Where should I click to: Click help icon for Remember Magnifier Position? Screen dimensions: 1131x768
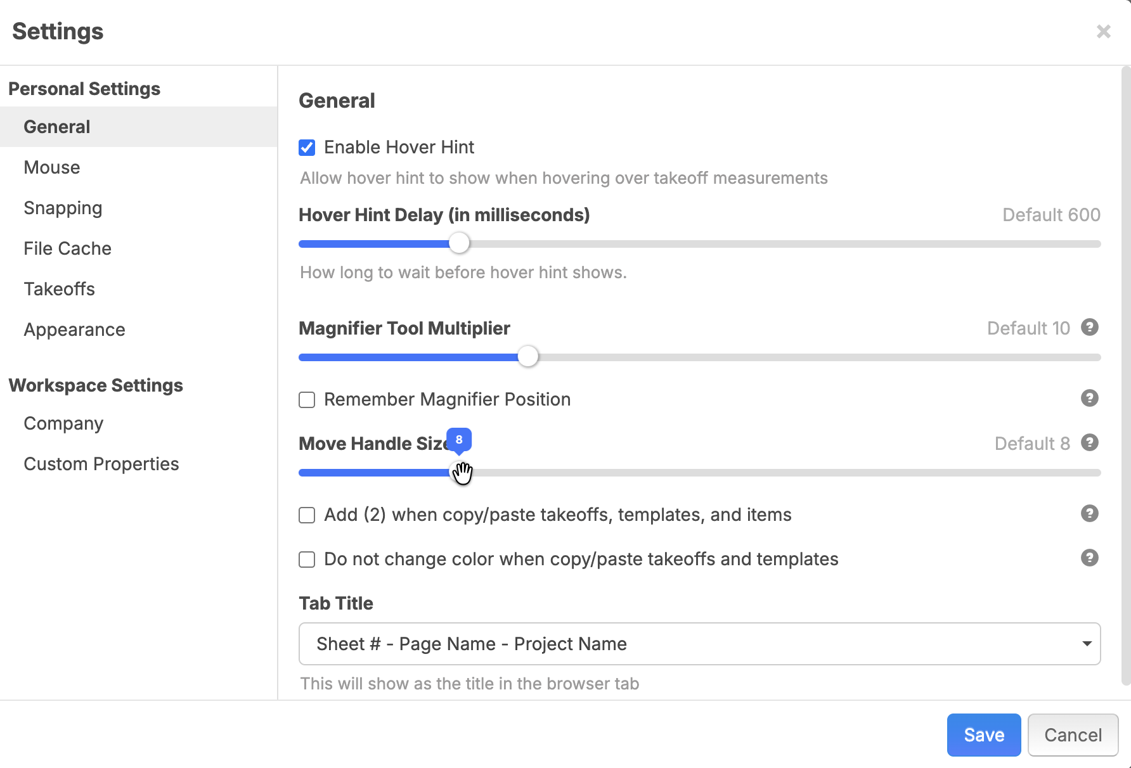click(1089, 399)
